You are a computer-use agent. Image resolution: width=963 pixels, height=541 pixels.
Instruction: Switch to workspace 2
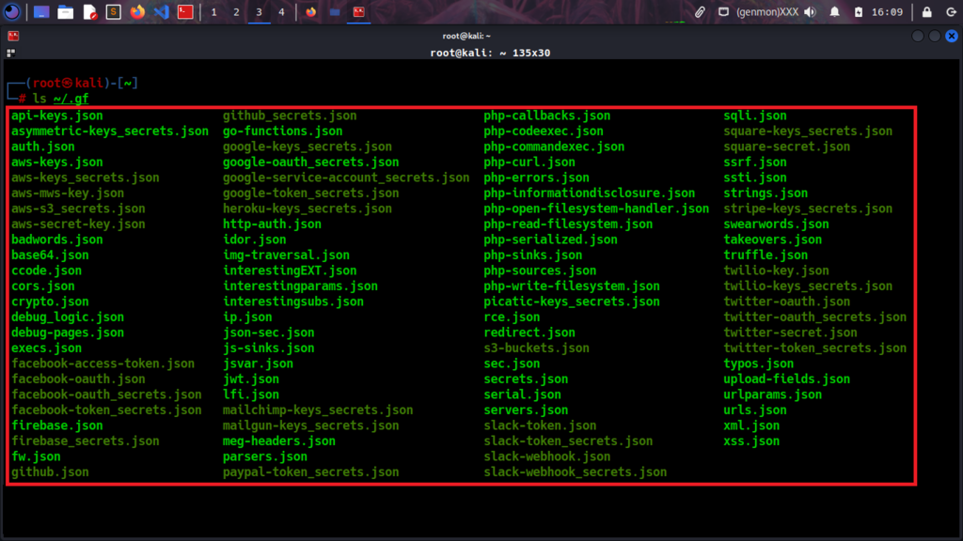click(236, 12)
